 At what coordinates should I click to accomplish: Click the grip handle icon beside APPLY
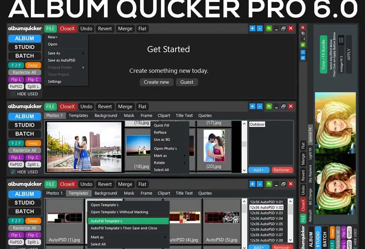tap(341, 40)
